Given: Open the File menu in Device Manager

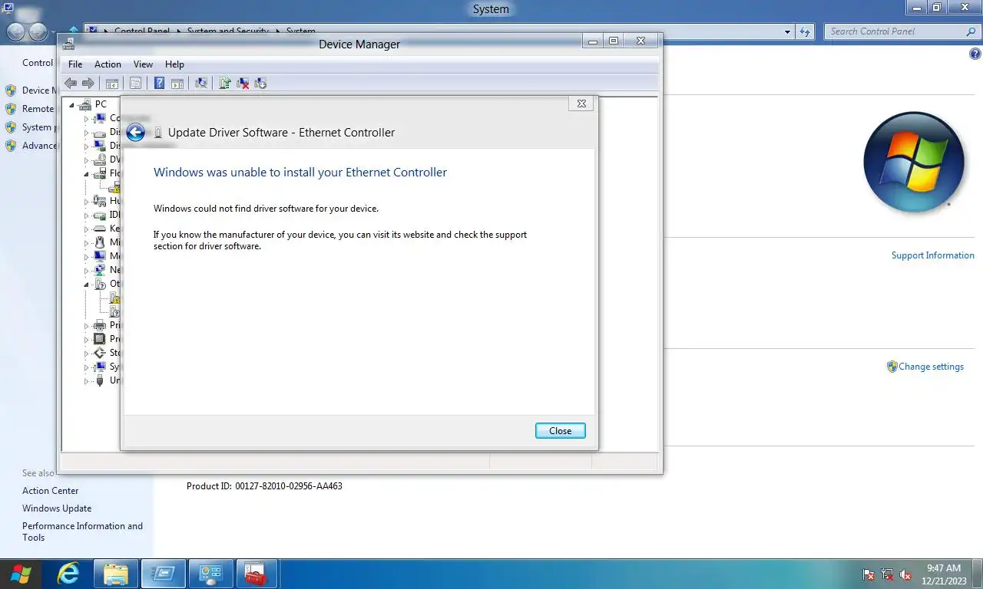Looking at the screenshot, I should tap(75, 64).
